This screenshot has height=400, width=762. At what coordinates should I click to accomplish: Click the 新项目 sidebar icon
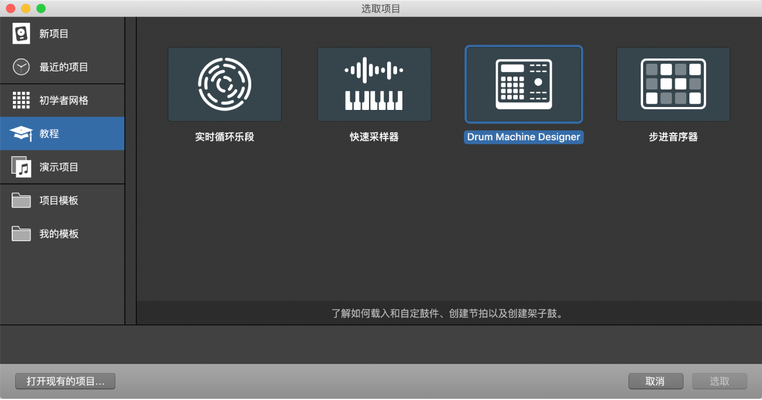click(20, 33)
